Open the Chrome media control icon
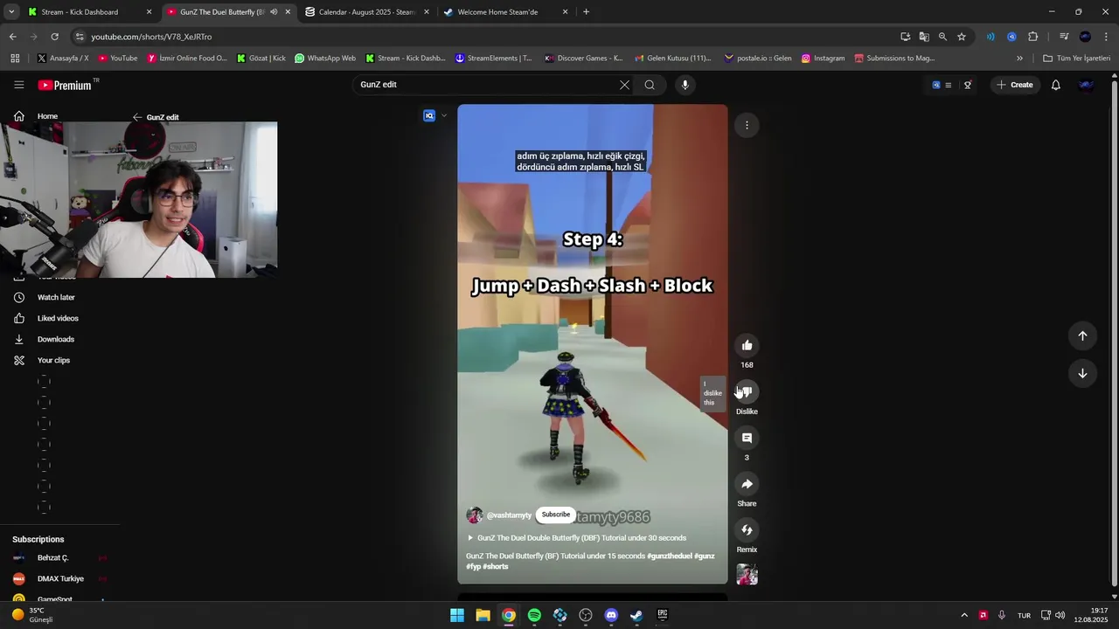 (1064, 37)
